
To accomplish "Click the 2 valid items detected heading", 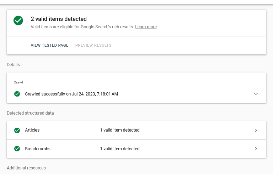I will coord(59,19).
